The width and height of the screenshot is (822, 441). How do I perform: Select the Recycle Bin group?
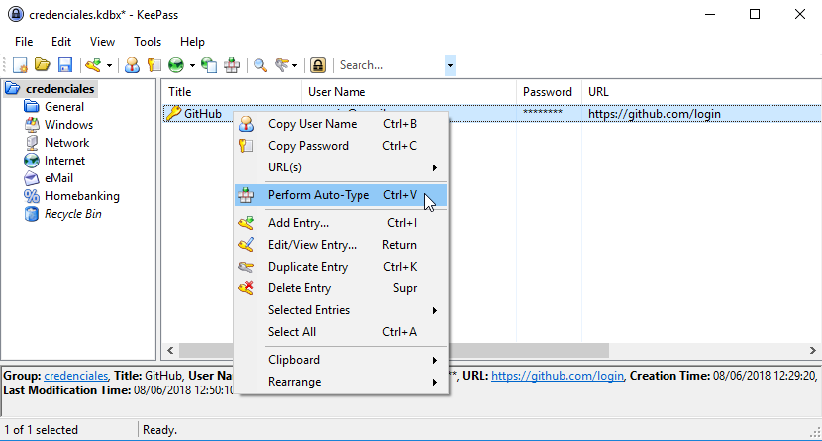[x=73, y=214]
